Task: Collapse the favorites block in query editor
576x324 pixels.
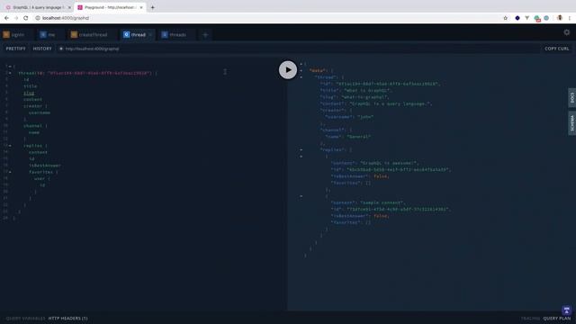Action: pos(10,172)
